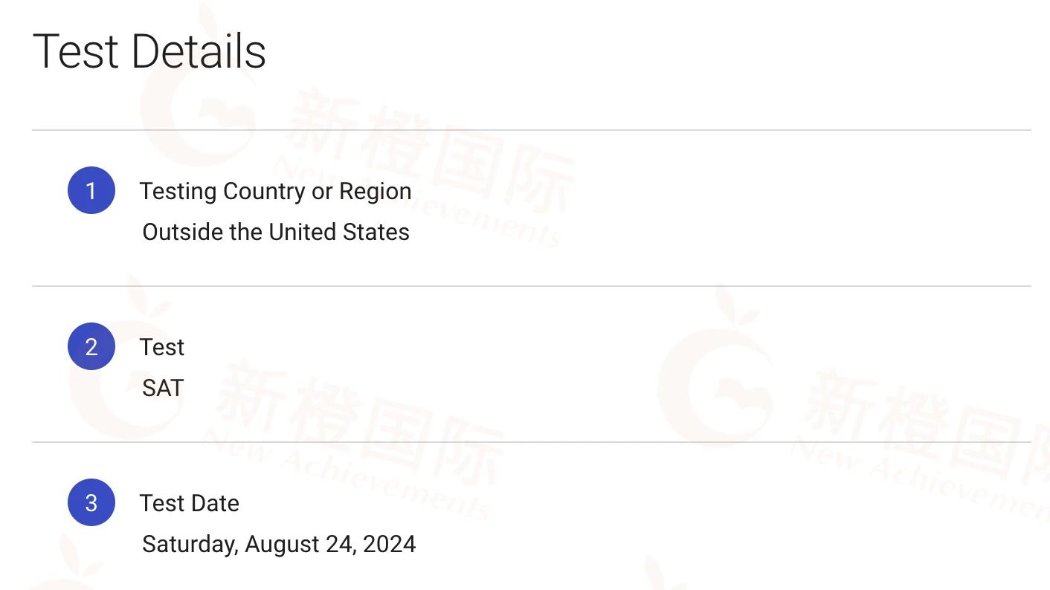Screen dimensions: 1050x590
Task: Click the Test Date step label
Action: click(189, 503)
